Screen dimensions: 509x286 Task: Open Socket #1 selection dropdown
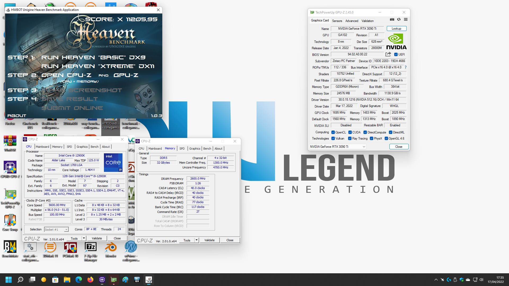coord(56,229)
